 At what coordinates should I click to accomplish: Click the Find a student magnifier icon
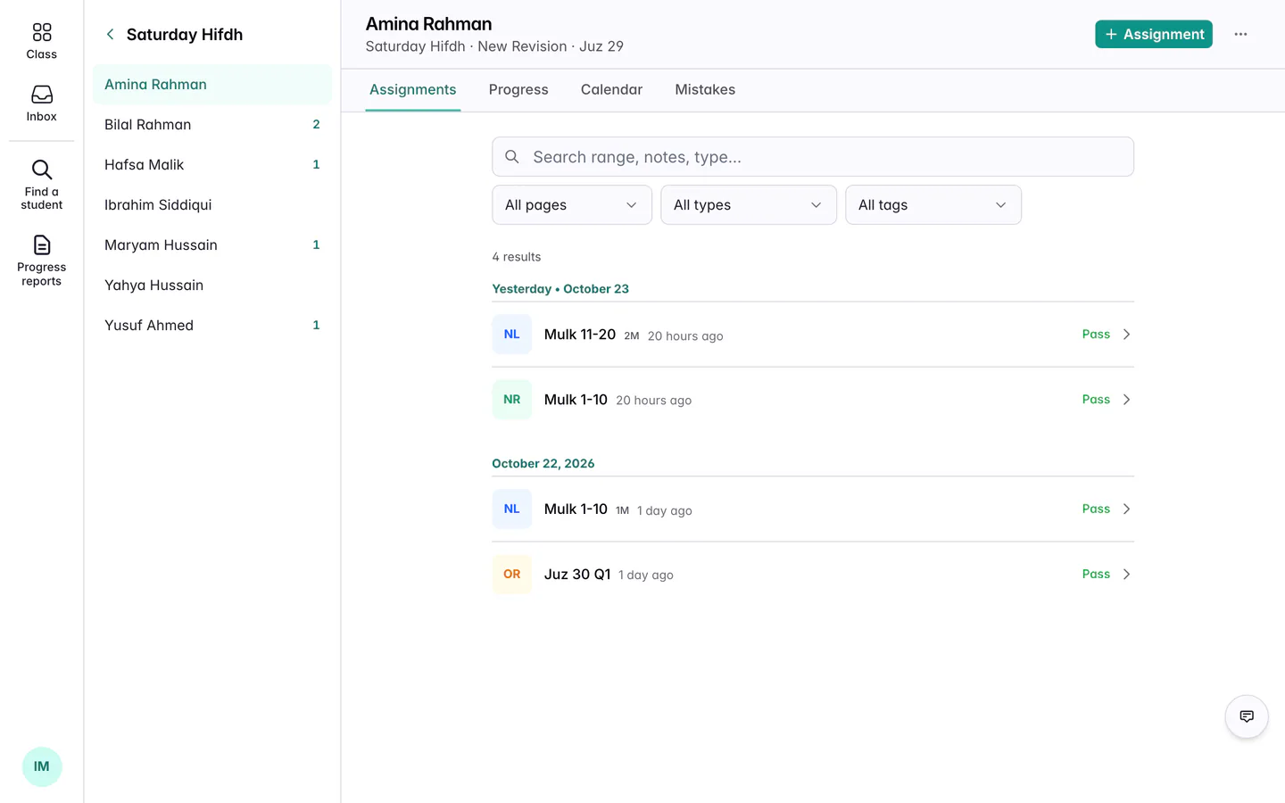pos(41,170)
